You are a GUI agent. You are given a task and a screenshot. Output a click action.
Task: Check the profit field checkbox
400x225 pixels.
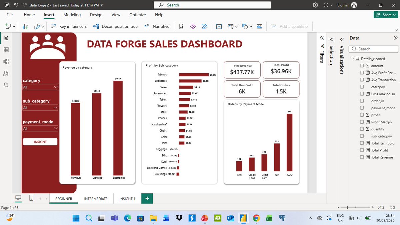(x=362, y=115)
